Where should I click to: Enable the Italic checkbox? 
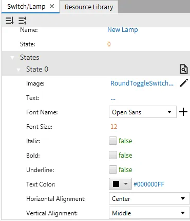tap(113, 141)
